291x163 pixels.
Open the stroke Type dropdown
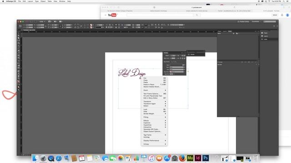[x=177, y=65]
